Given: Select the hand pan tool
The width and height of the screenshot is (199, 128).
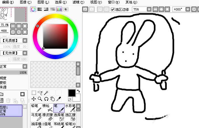Looking at the screenshot, I should pos(52,99).
